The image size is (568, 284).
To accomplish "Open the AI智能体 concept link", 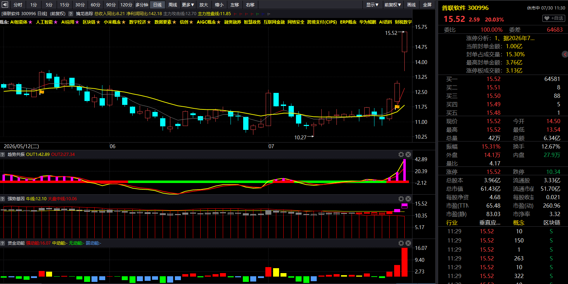I will coord(19,22).
